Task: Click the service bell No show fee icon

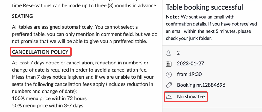Action: (169, 97)
